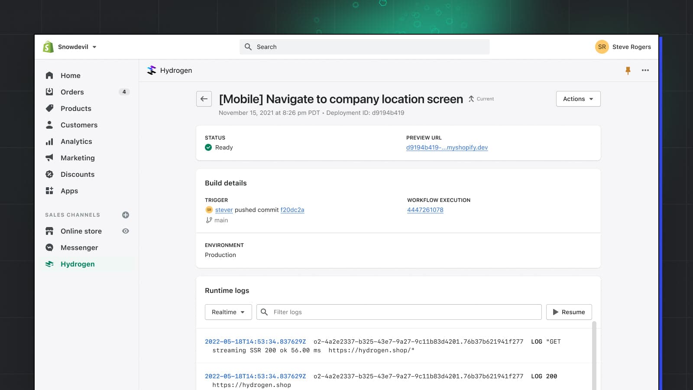
Task: Click the back arrow button
Action: (x=204, y=99)
